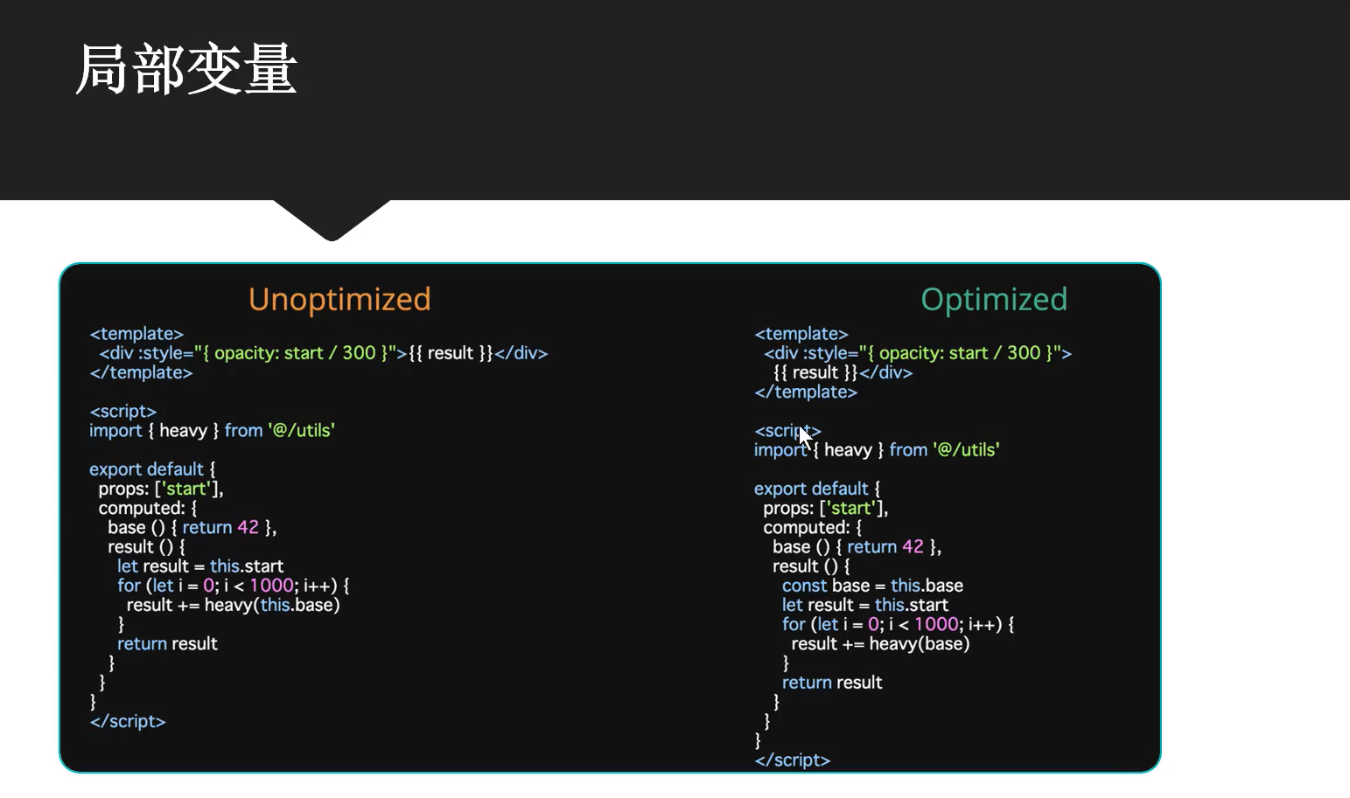Click "let result = this.start" in Unoptimized code
Image resolution: width=1350 pixels, height=798 pixels.
point(199,566)
